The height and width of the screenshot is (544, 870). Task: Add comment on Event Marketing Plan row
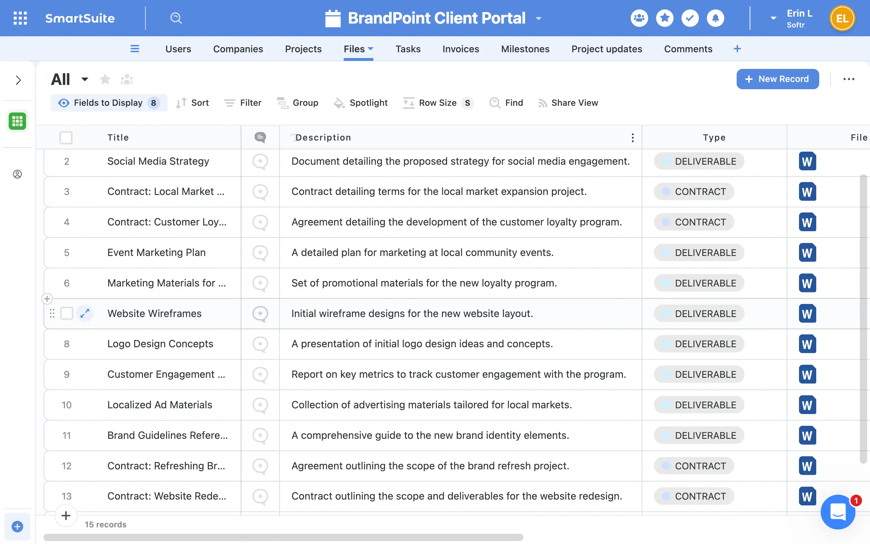coord(260,253)
